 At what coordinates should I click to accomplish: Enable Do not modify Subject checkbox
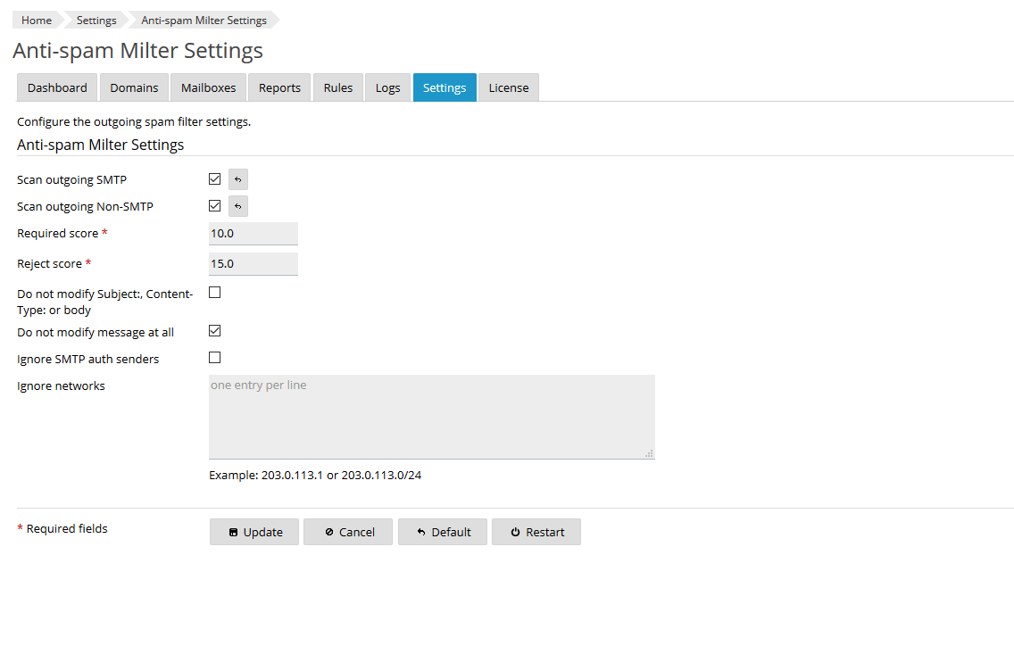coord(214,292)
